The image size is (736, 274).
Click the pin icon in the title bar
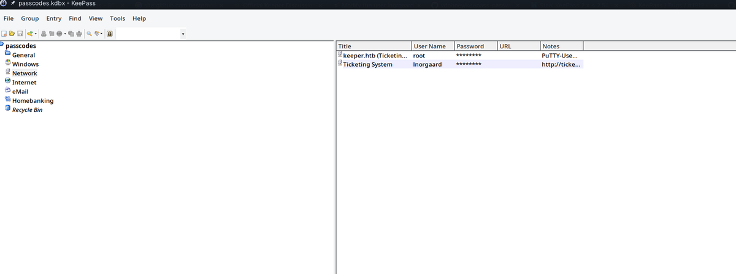coord(14,4)
